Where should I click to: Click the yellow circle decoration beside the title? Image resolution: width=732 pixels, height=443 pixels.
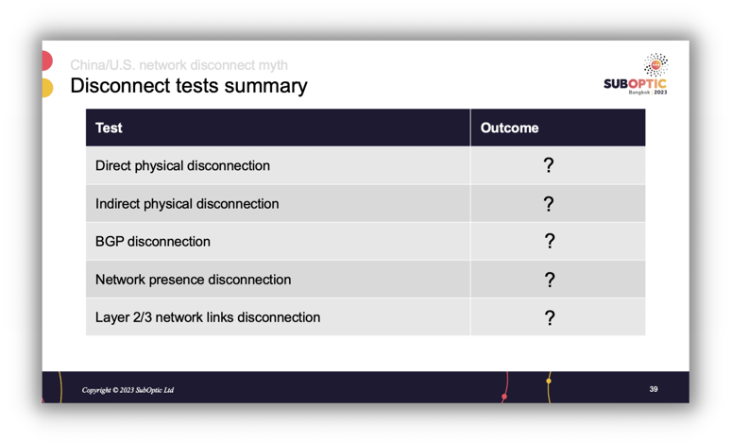click(47, 88)
